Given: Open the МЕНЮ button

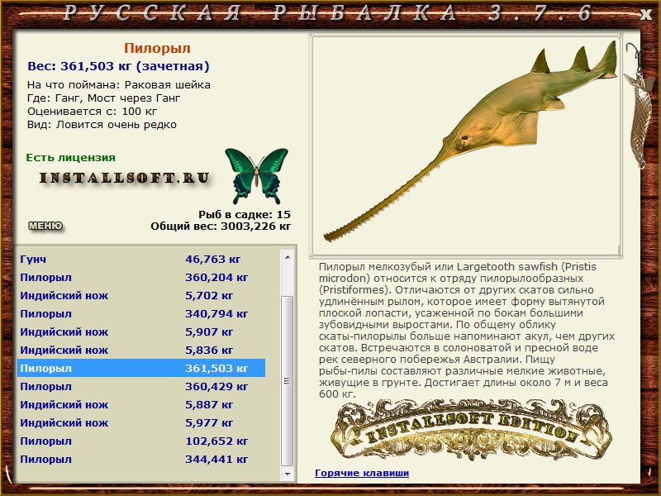Looking at the screenshot, I should (x=45, y=226).
